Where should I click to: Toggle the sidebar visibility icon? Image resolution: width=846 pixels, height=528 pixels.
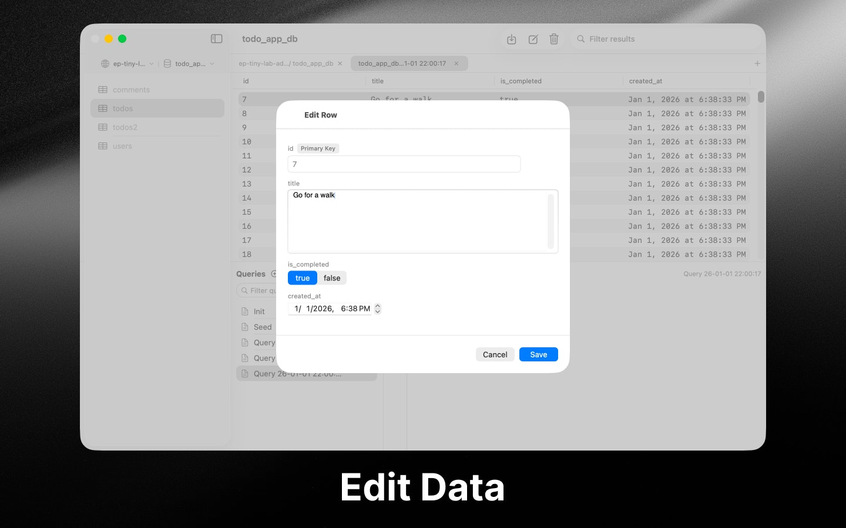216,39
